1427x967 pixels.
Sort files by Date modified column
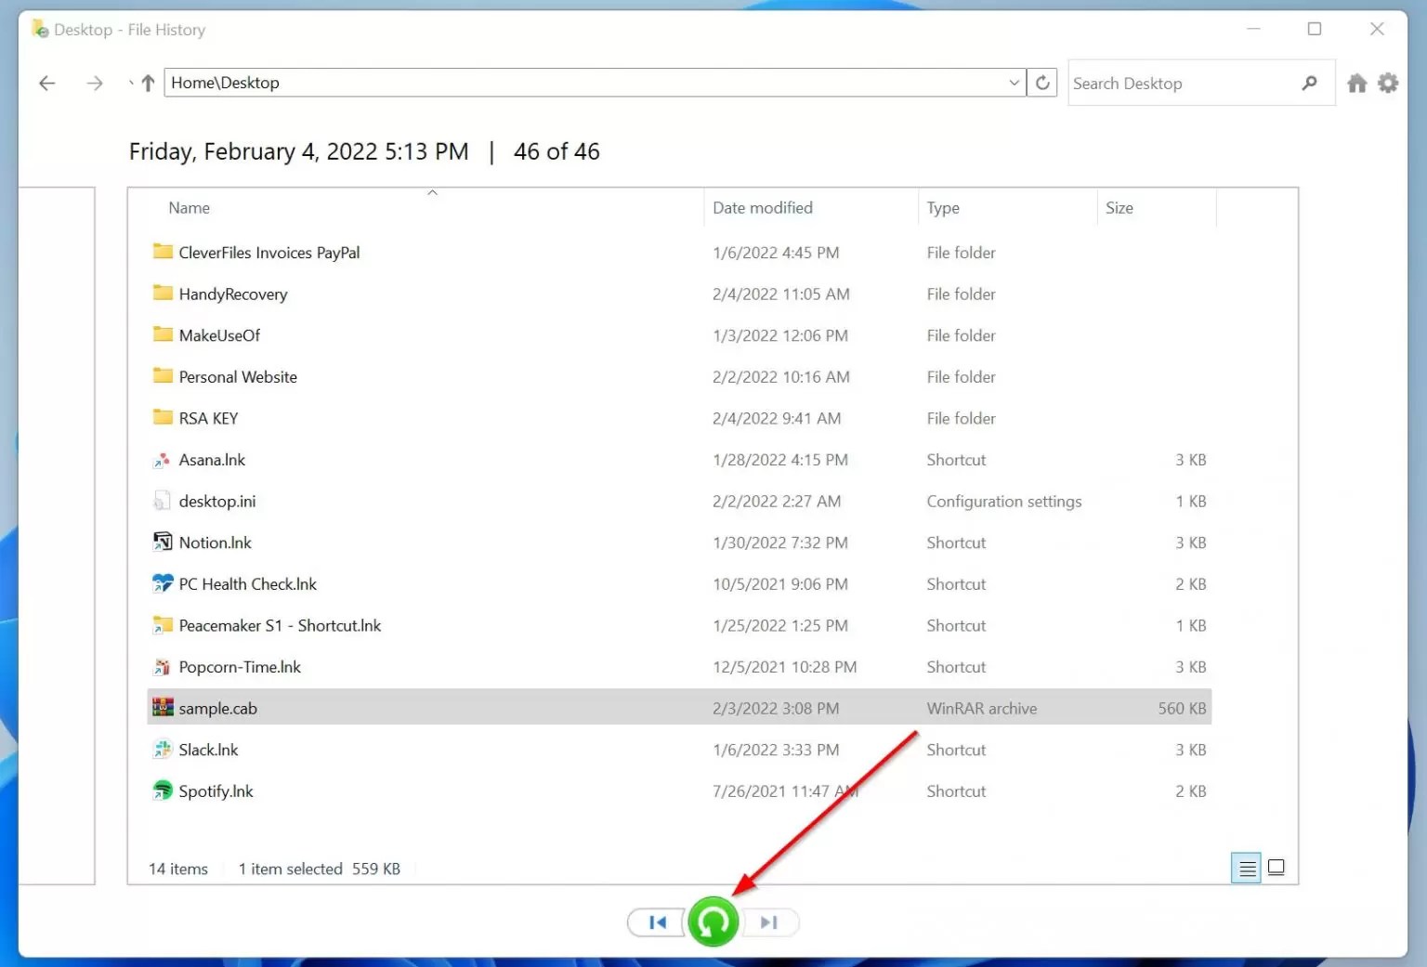point(762,207)
